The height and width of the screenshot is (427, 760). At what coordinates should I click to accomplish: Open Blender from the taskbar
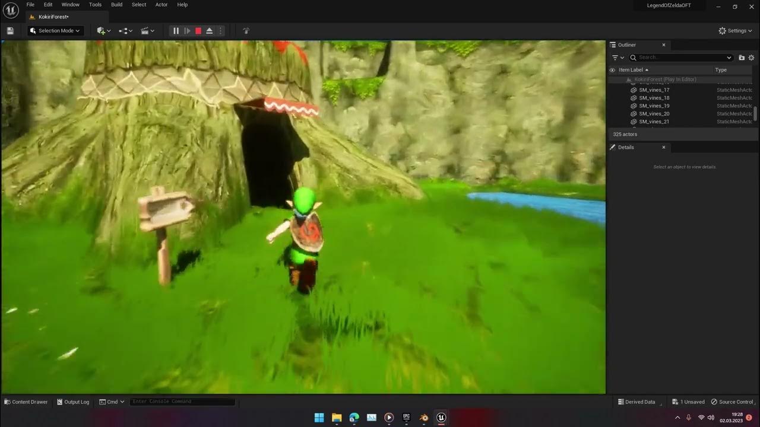pos(423,418)
